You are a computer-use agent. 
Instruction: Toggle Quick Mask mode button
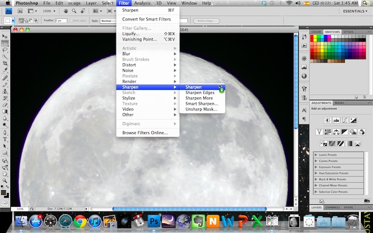(x=5, y=202)
